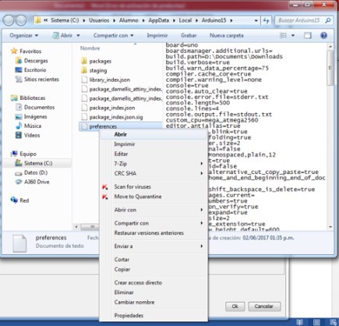
Task: Click Cancelar in the background dialog
Action: 264,307
